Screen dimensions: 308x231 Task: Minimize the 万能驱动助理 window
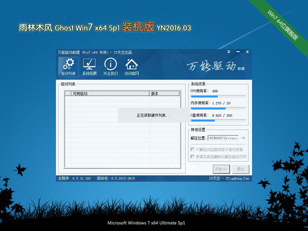click(x=238, y=52)
